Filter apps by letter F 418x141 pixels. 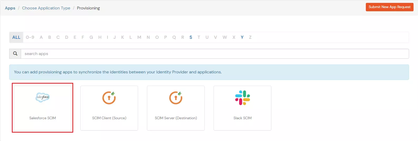[83, 37]
